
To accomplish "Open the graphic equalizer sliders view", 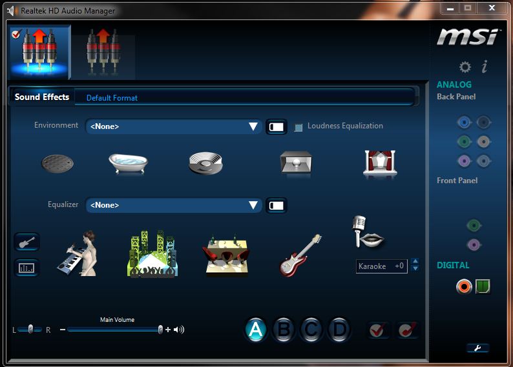I will click(x=27, y=268).
